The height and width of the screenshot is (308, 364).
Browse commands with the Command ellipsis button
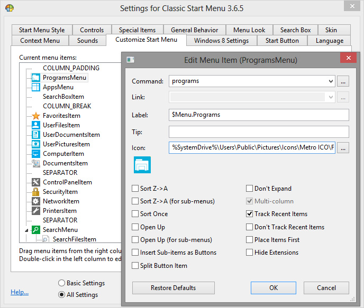click(343, 81)
